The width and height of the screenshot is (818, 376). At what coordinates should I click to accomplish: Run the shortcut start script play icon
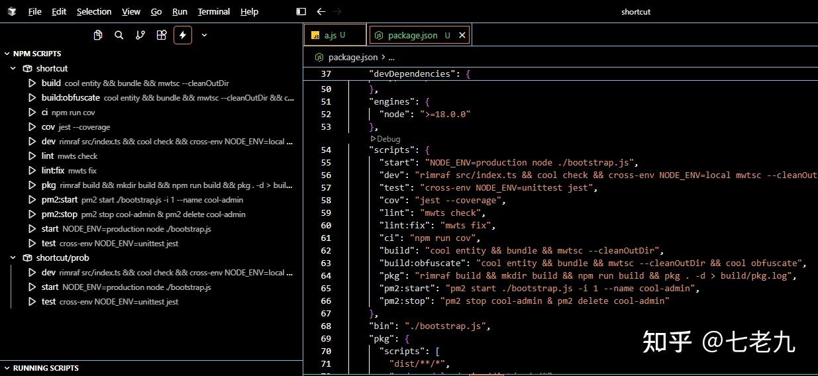(32, 229)
